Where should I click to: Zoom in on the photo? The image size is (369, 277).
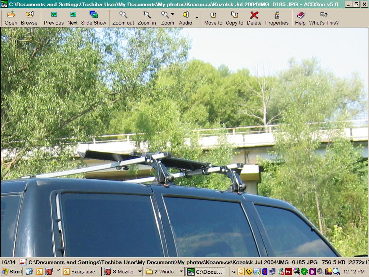point(147,18)
